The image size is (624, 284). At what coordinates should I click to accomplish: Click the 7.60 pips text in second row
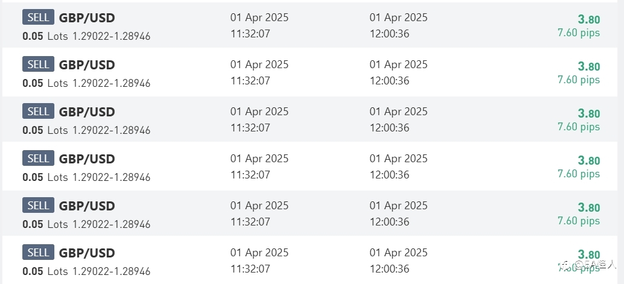pyautogui.click(x=579, y=80)
